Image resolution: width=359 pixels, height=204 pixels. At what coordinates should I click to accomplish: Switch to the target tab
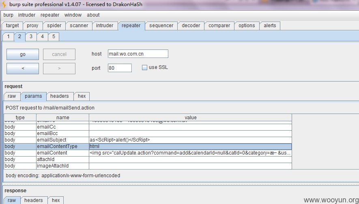pyautogui.click(x=12, y=26)
